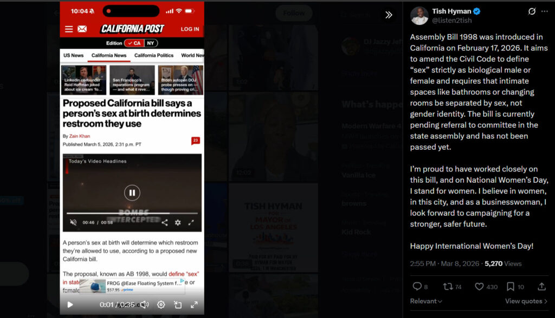This screenshot has width=555, height=318.
Task: Reply to the tweet via comment icon
Action: pyautogui.click(x=417, y=287)
